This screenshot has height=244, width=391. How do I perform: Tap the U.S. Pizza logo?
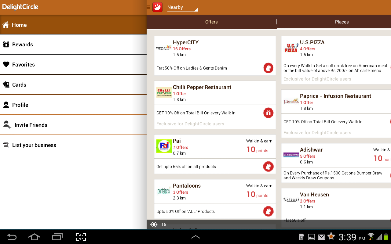[291, 48]
